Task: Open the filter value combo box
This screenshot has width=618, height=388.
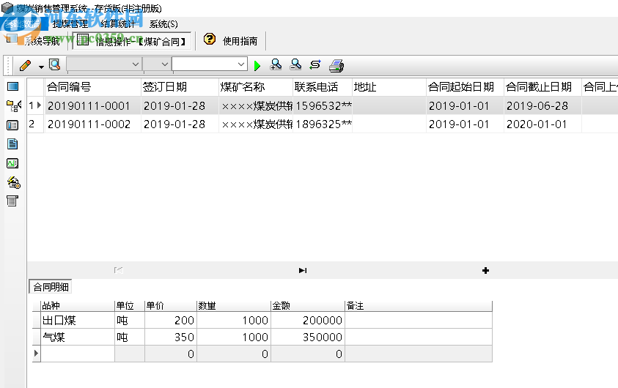Action: (210, 64)
